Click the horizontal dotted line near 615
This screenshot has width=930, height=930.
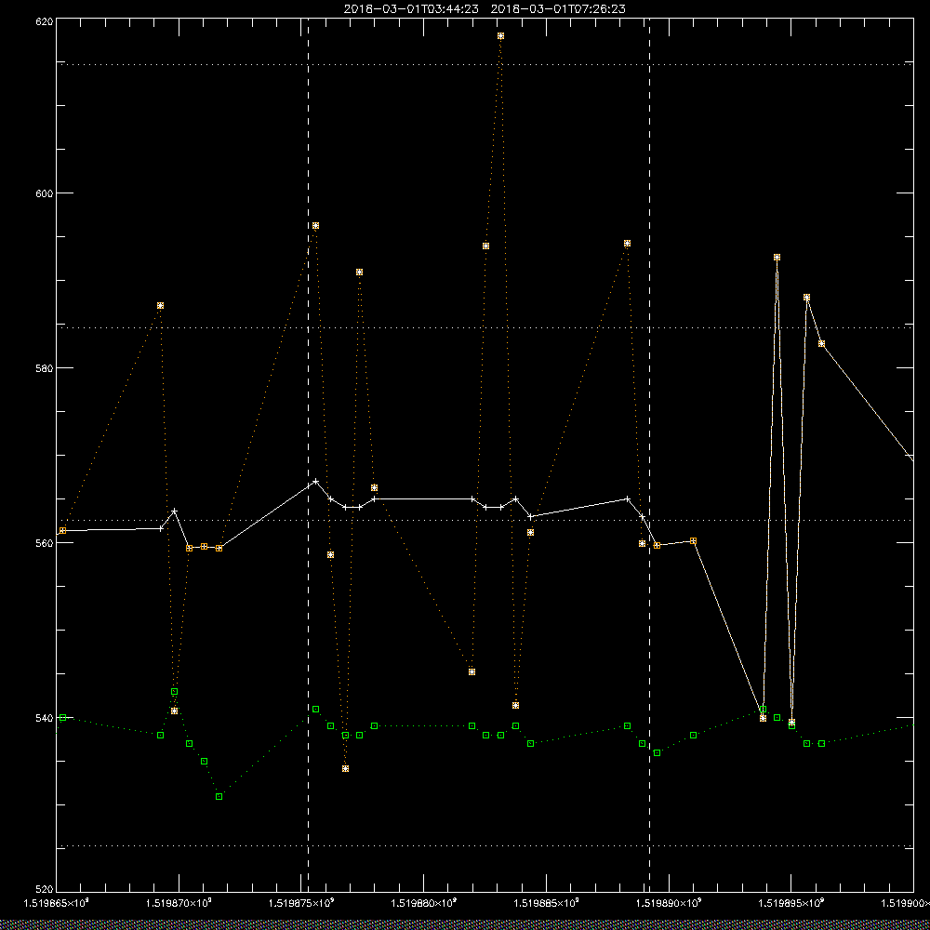tap(485, 64)
